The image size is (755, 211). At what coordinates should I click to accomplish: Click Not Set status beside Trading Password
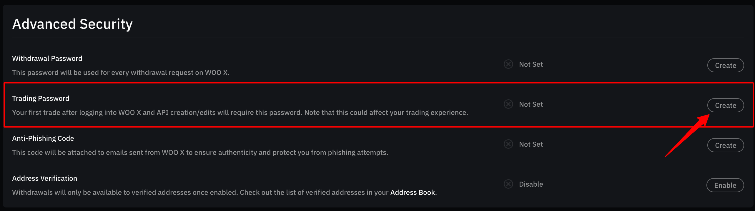tap(531, 104)
